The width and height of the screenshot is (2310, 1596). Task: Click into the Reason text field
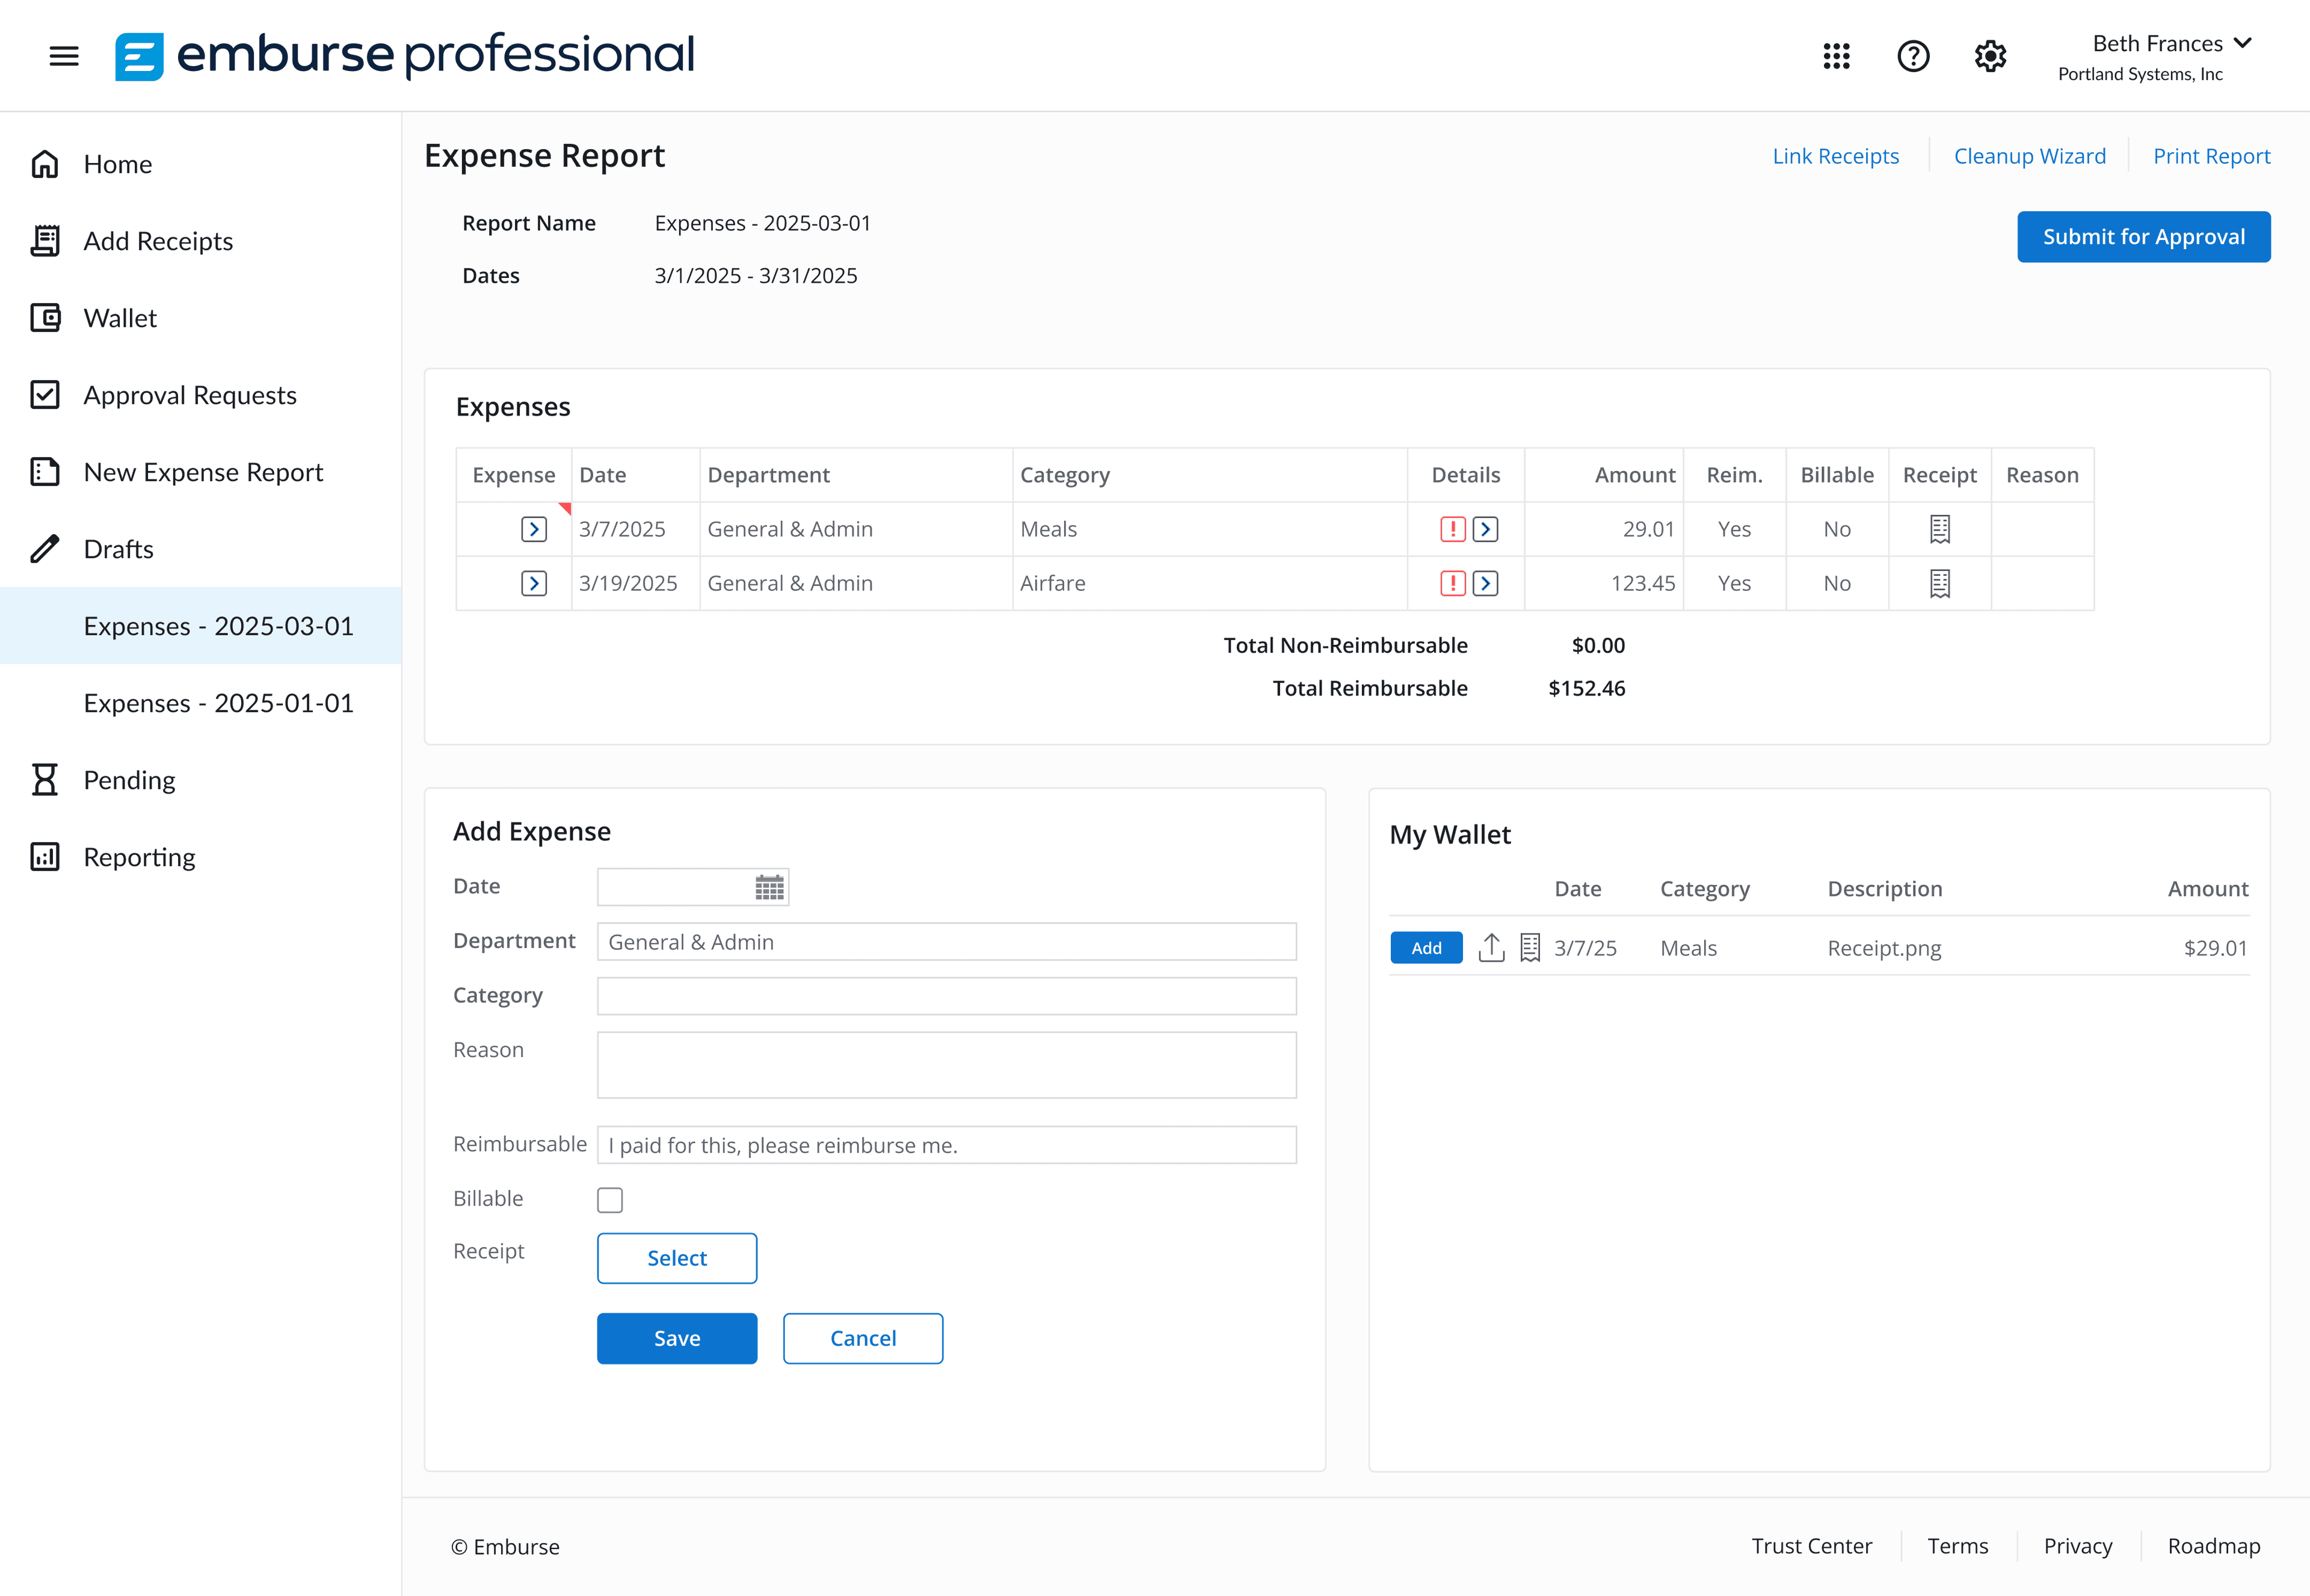(x=946, y=1065)
